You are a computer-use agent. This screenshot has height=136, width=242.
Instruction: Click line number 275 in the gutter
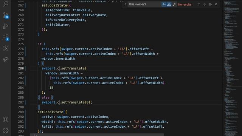(21, 44)
